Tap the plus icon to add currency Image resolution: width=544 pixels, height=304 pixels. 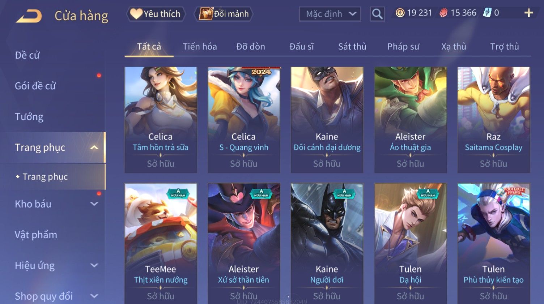[x=529, y=13]
